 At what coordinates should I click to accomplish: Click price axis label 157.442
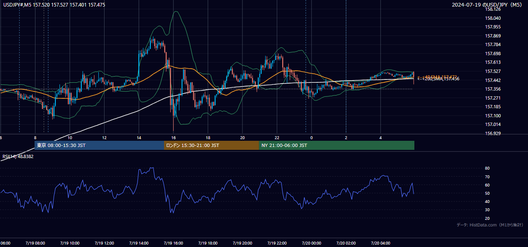pyautogui.click(x=493, y=80)
